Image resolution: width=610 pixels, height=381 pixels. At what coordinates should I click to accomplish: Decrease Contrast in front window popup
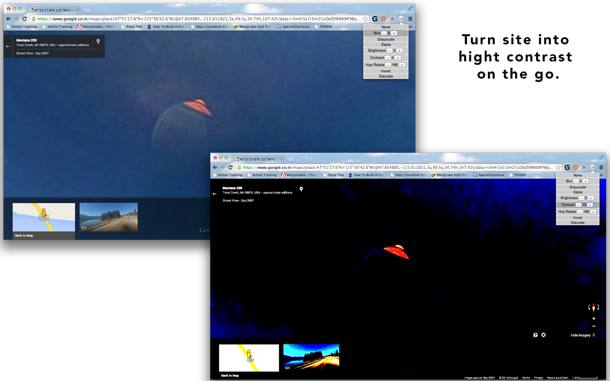click(579, 205)
